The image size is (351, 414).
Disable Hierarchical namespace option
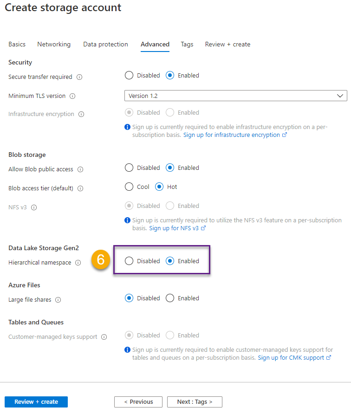[x=129, y=261]
